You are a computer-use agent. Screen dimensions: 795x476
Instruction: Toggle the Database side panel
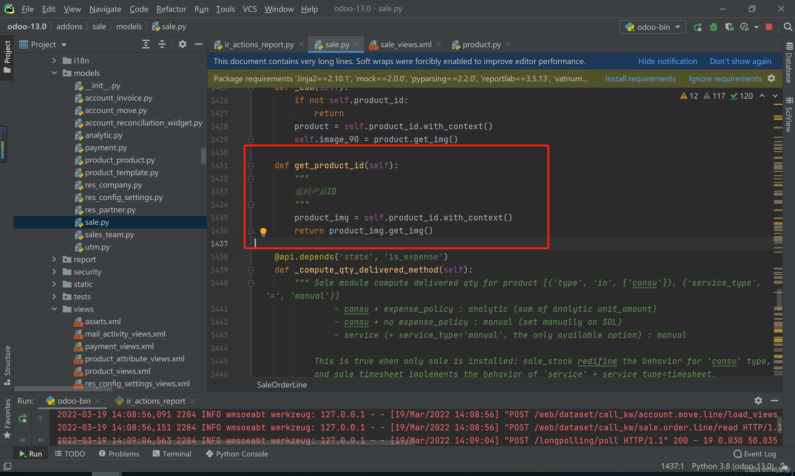[789, 64]
